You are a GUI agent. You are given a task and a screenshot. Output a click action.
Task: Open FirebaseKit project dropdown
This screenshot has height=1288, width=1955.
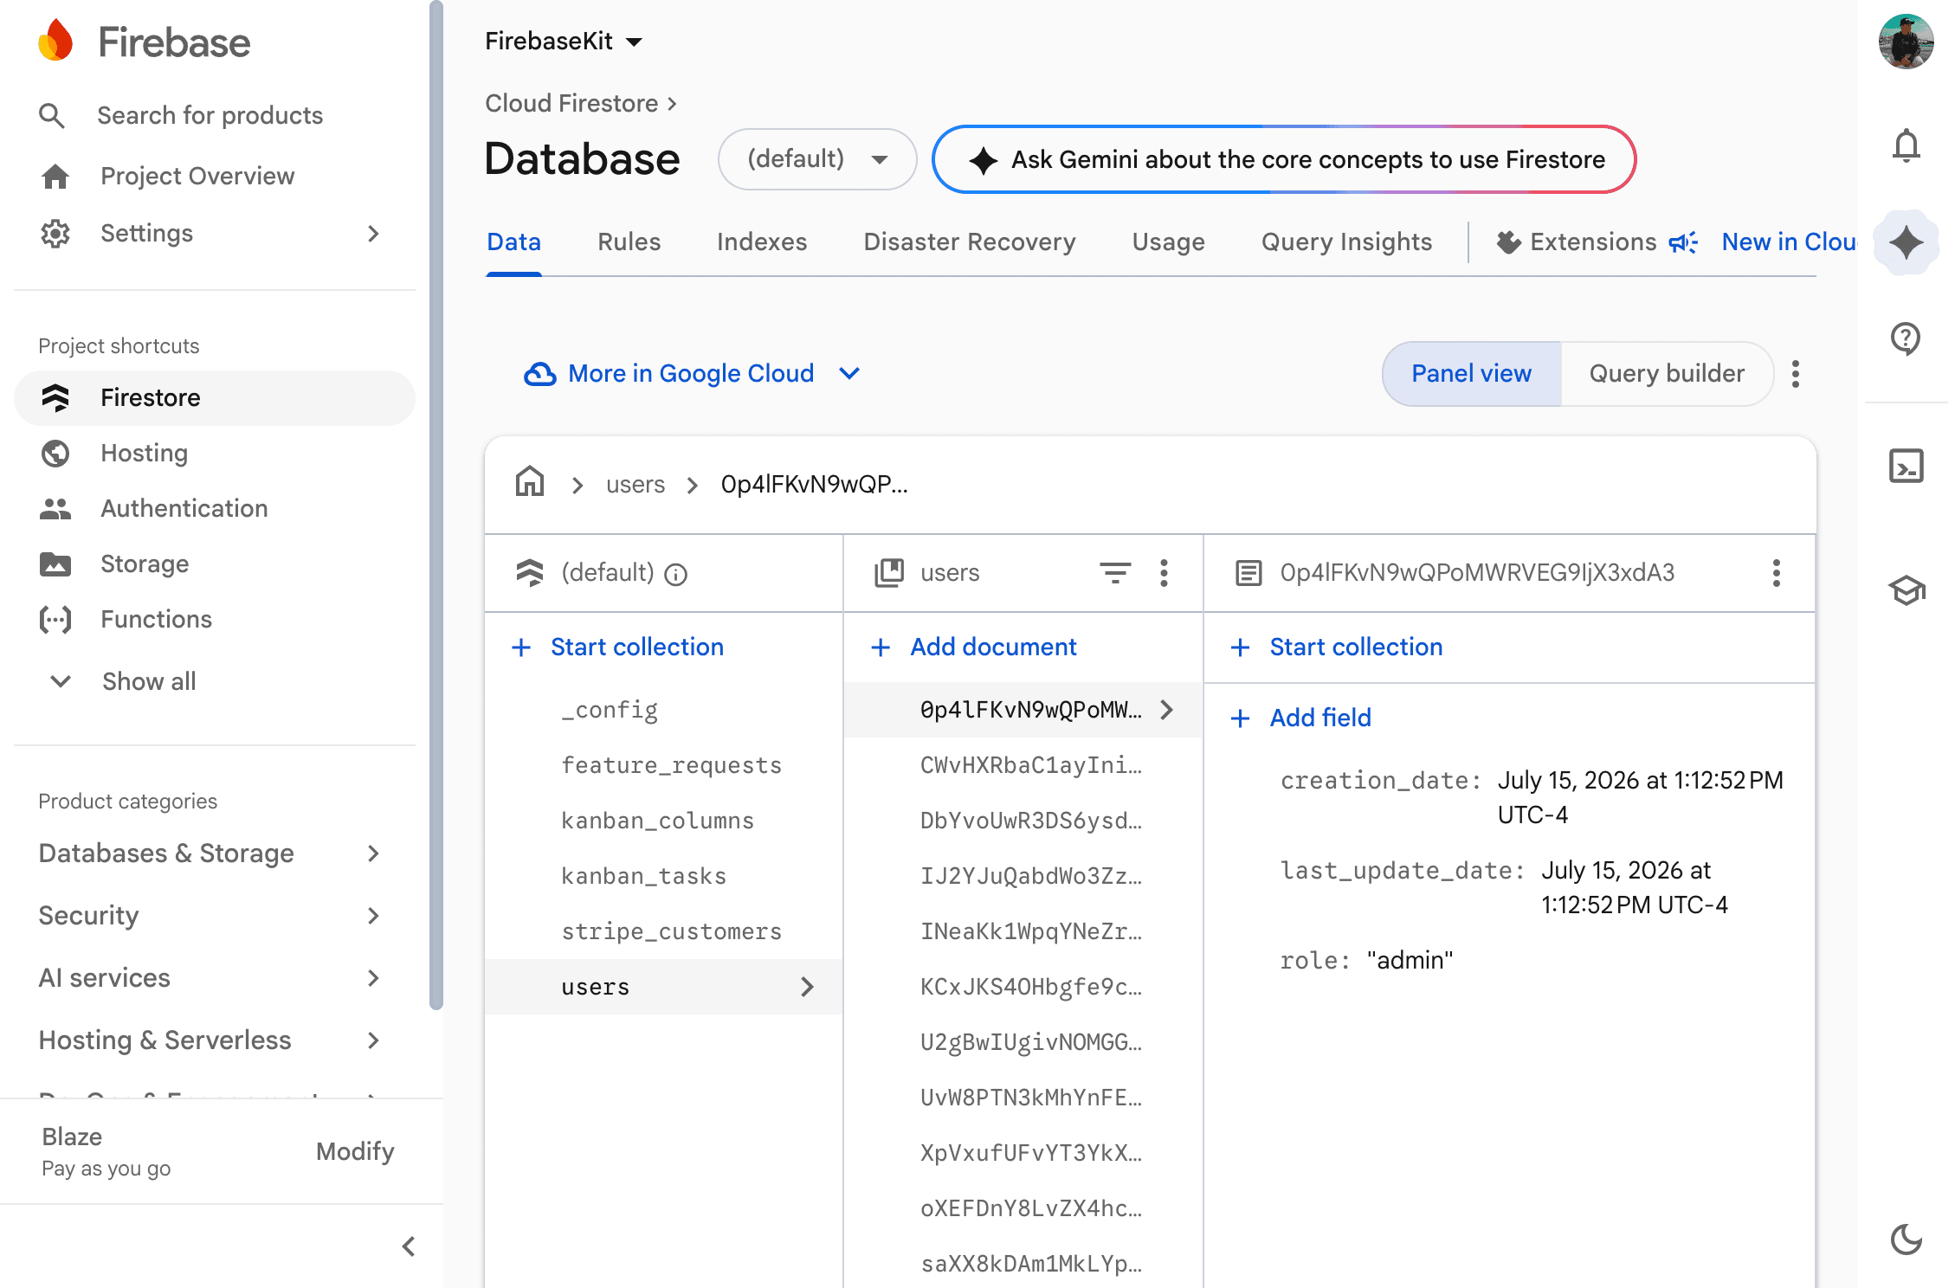[564, 41]
